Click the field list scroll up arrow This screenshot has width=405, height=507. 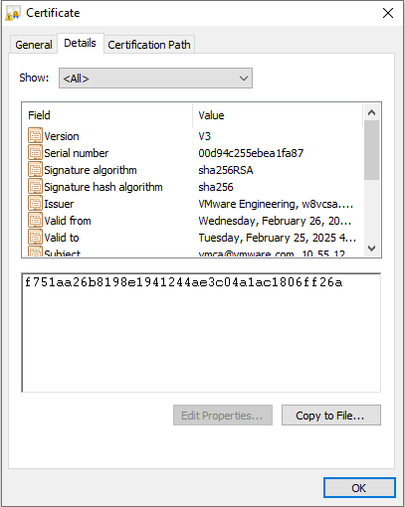point(371,112)
